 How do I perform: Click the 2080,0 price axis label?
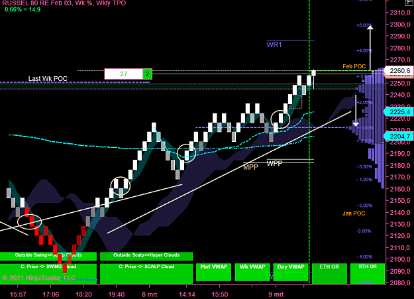tap(399, 283)
